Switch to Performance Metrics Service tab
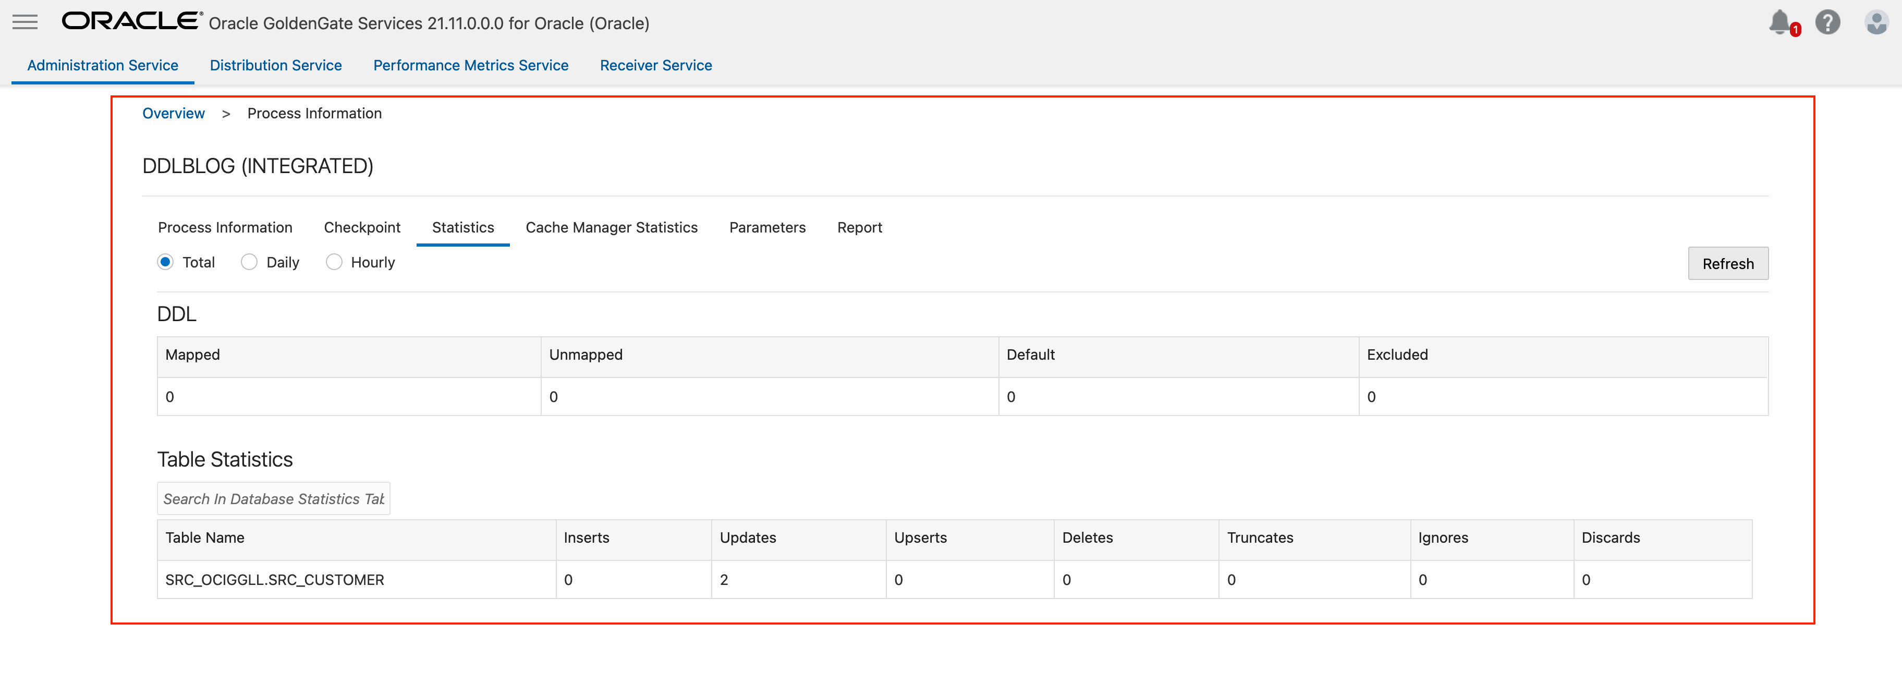Screen dimensions: 1902x684 470,66
